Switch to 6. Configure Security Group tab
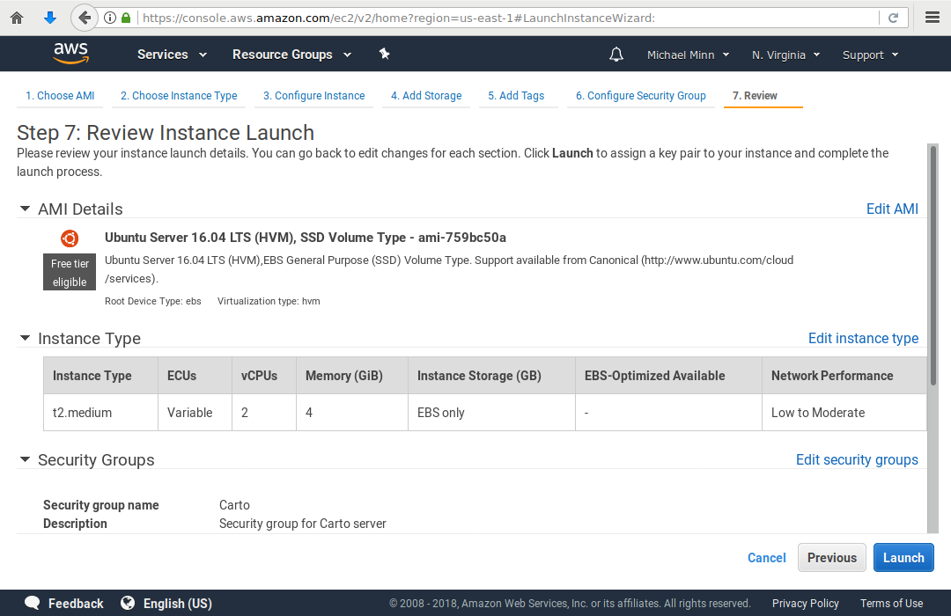Viewport: 951px width, 616px height. (640, 96)
